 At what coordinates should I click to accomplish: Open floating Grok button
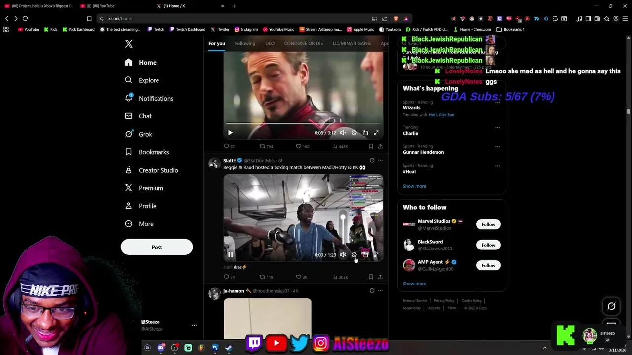coord(611,306)
